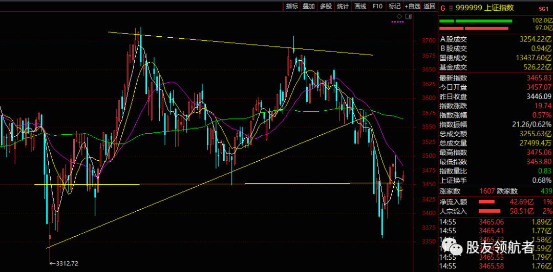Toggle the side panel icon near the chart corner
Image resolution: width=553 pixels, height=272 pixels.
(409, 16)
